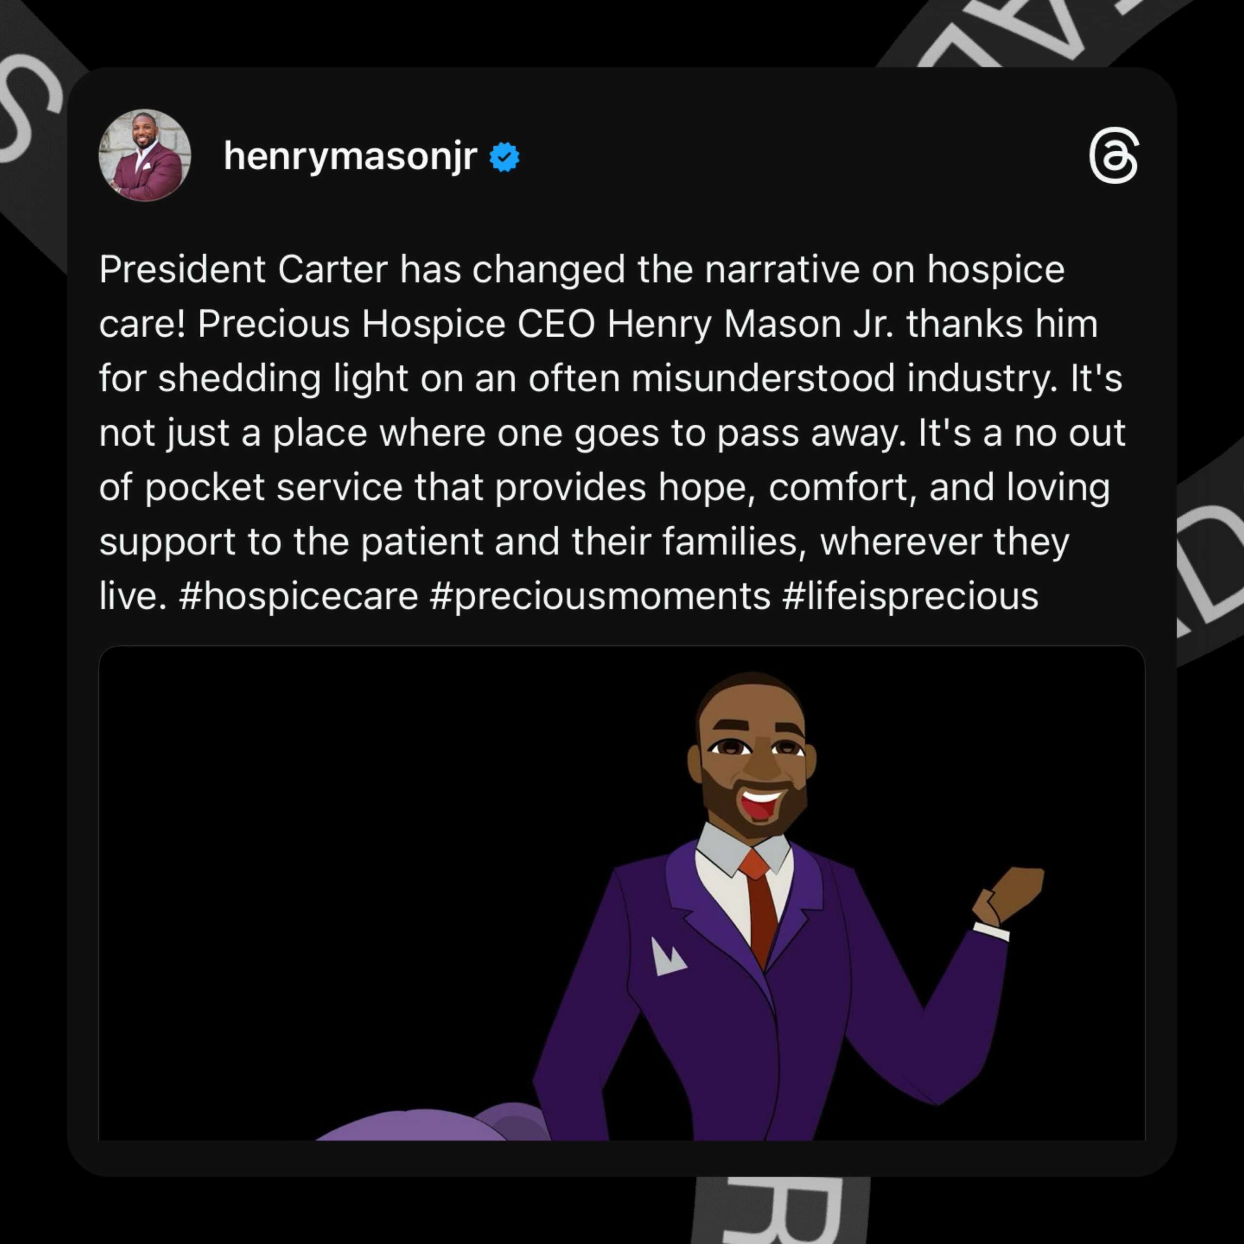The height and width of the screenshot is (1244, 1244).
Task: Open the Threads logo icon
Action: (x=1113, y=157)
